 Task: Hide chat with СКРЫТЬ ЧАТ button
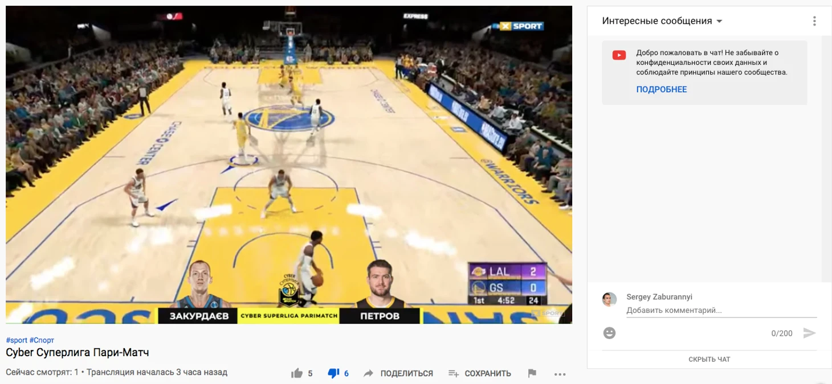[x=709, y=360]
